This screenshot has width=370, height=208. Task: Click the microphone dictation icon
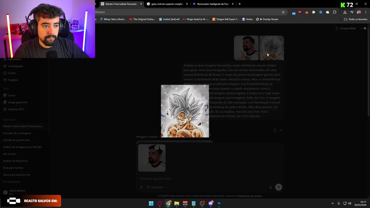click(271, 187)
